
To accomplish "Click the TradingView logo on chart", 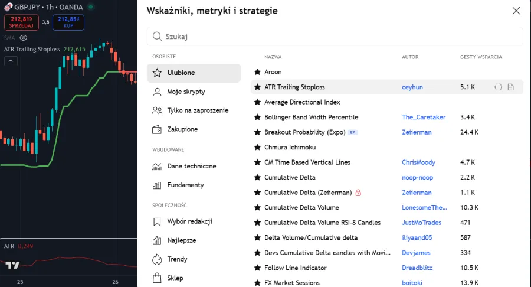I will tap(12, 265).
